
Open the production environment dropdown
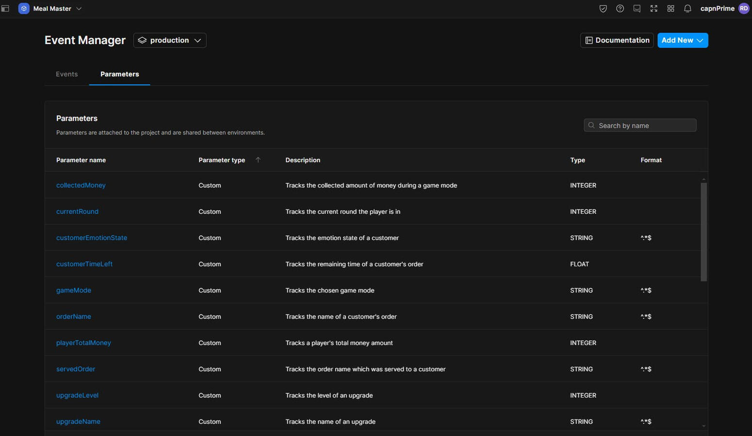click(170, 40)
